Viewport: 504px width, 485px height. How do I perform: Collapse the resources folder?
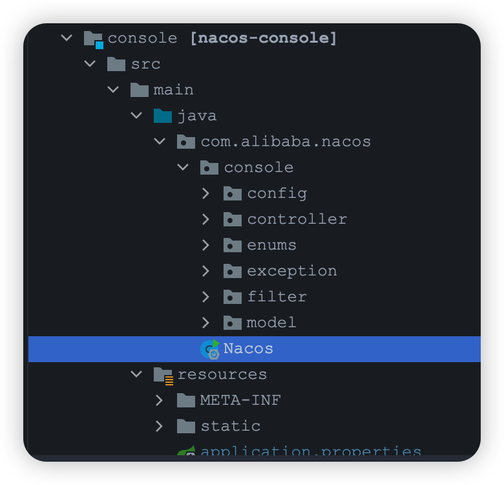coord(136,374)
